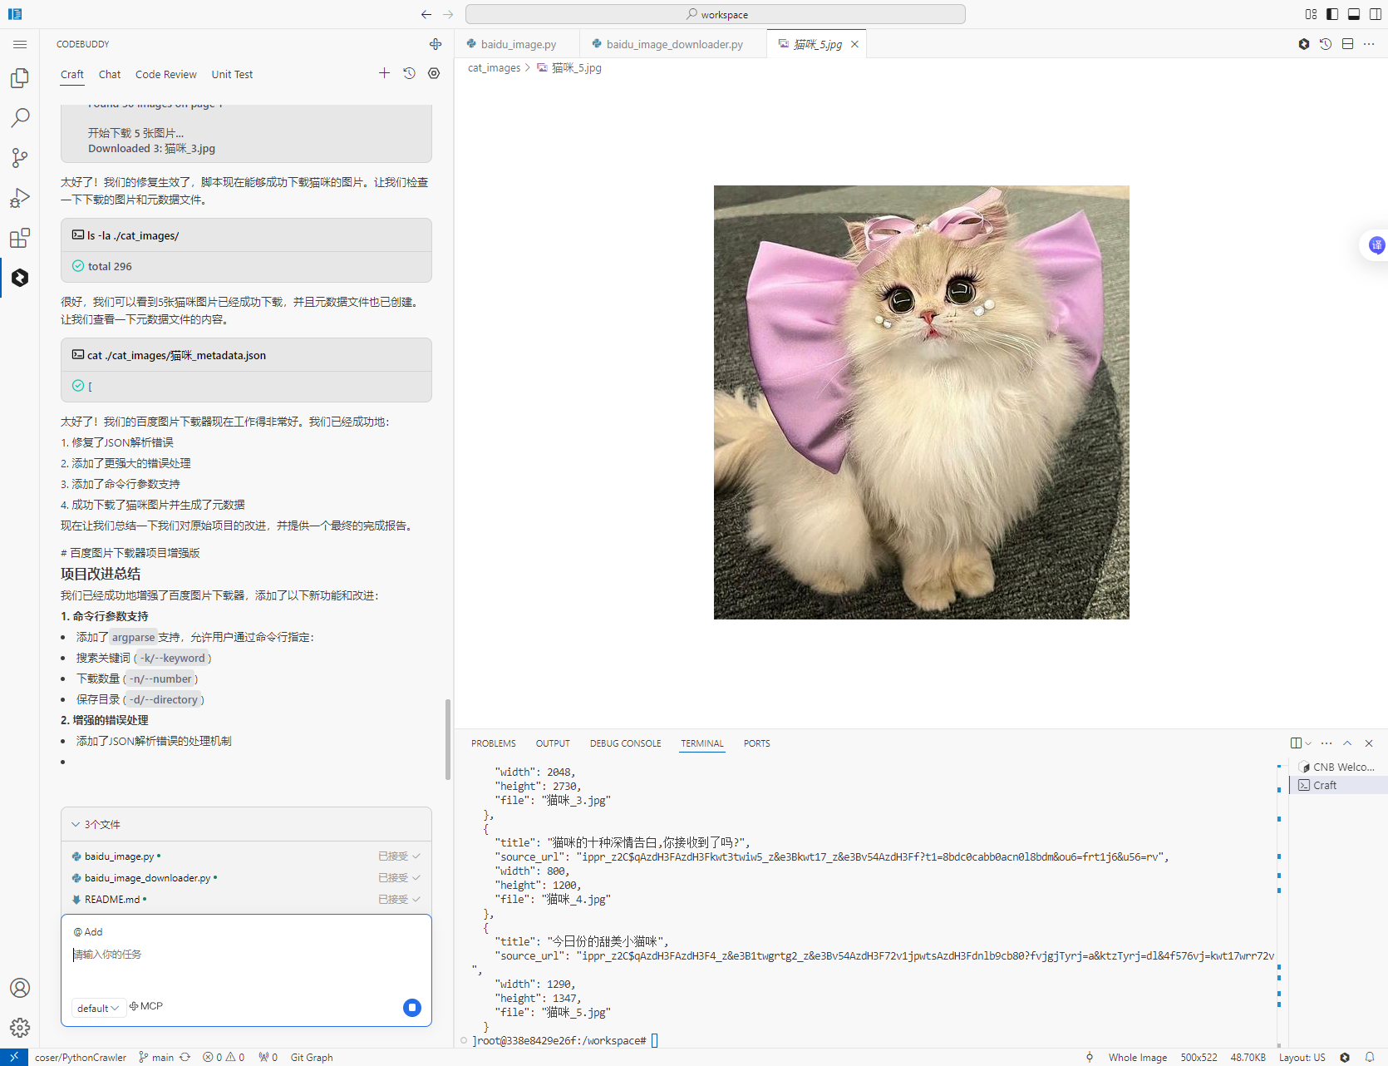Viewport: 1388px width, 1066px height.
Task: Open the baidu_image.py editor tab
Action: [x=518, y=44]
